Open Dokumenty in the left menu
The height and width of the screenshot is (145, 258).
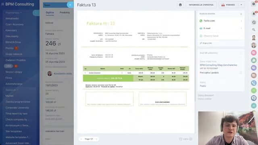12,36
